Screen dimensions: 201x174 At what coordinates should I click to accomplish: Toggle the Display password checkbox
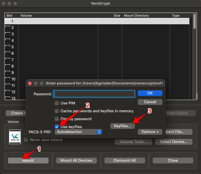point(57,119)
